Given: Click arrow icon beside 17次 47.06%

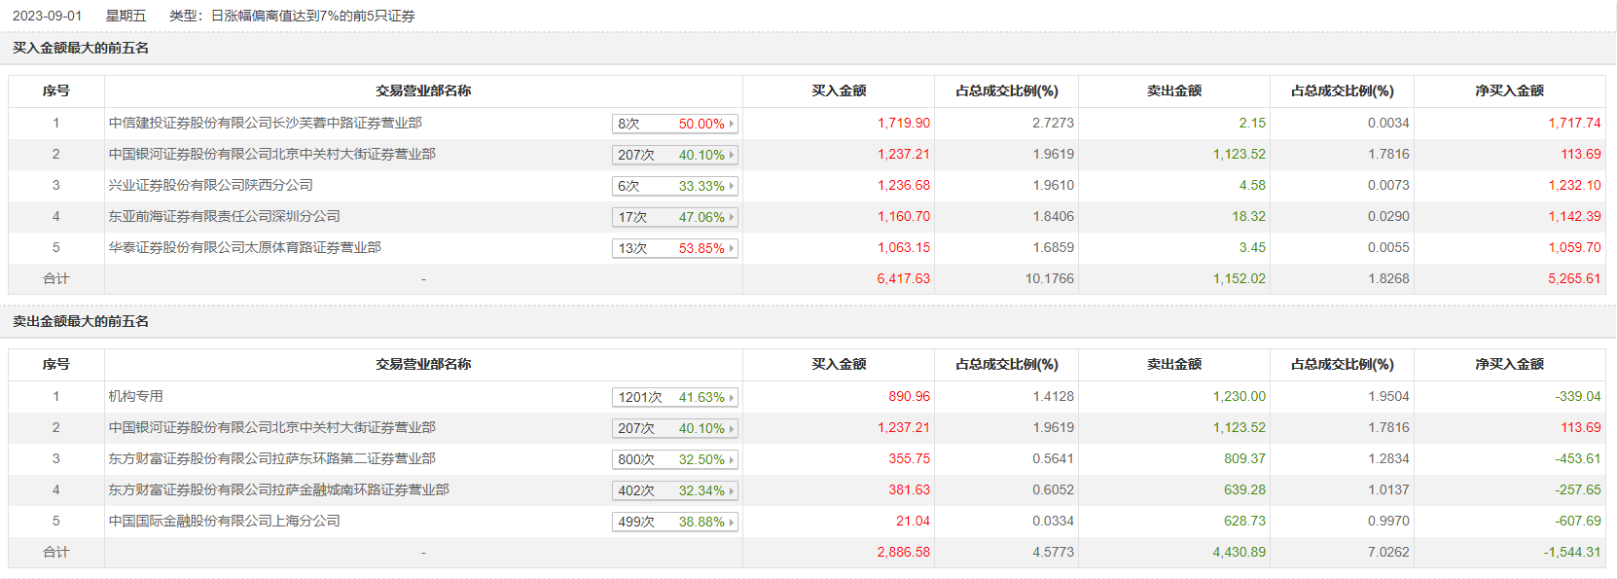Looking at the screenshot, I should click(x=732, y=217).
